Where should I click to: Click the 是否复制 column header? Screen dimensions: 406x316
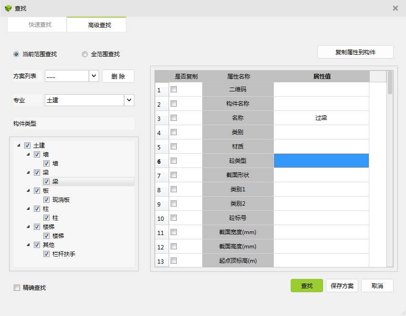pyautogui.click(x=186, y=76)
